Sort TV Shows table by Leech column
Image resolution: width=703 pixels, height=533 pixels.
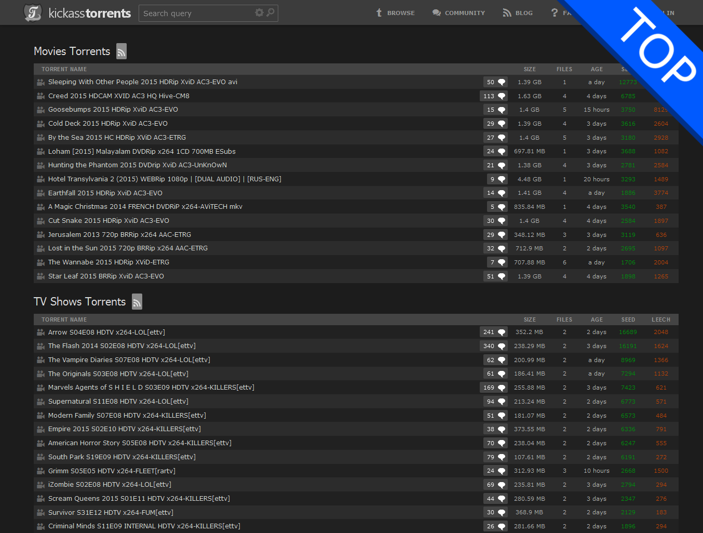(661, 319)
